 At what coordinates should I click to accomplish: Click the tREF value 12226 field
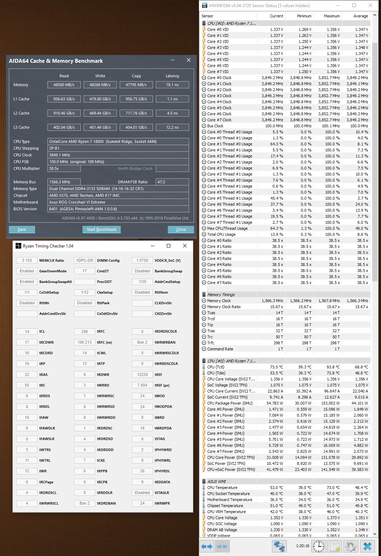(x=142, y=374)
